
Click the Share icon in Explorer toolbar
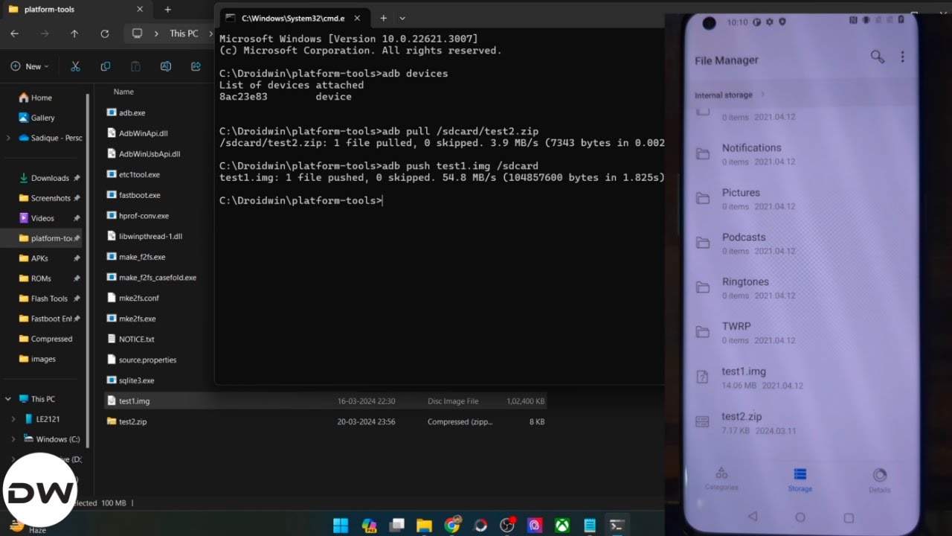pos(196,66)
